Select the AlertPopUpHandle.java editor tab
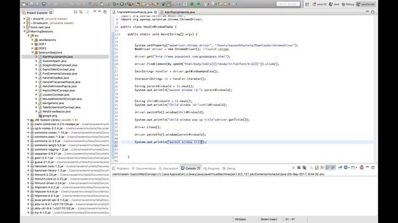Screen dimensions: 398x223 click(x=178, y=12)
